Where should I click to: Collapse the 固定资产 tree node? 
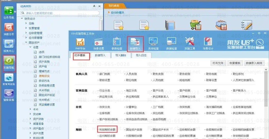pyautogui.click(x=26, y=43)
